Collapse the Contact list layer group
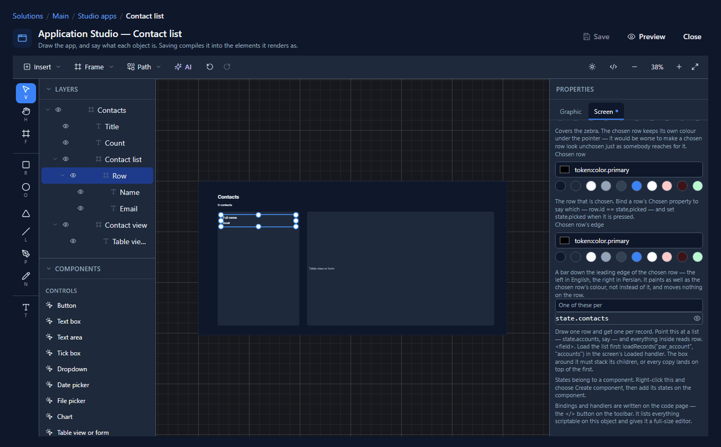721x447 pixels. click(55, 159)
